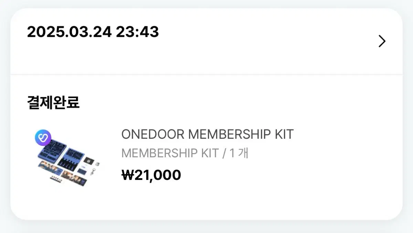This screenshot has width=413, height=233.
Task: Select the ONEDOOR MEMBERSHIP KIT title
Action: tap(207, 134)
